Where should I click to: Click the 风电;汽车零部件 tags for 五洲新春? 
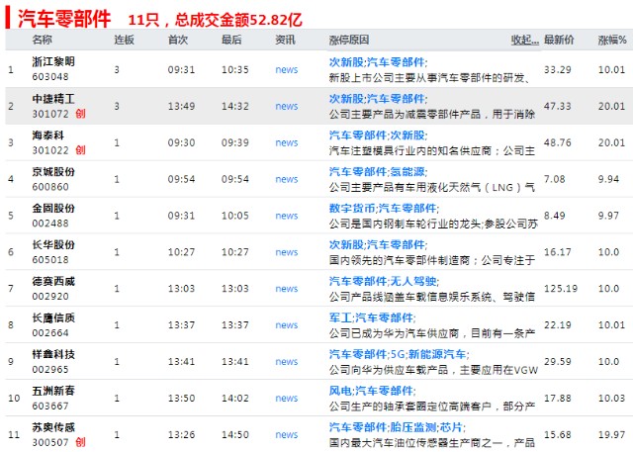(372, 391)
